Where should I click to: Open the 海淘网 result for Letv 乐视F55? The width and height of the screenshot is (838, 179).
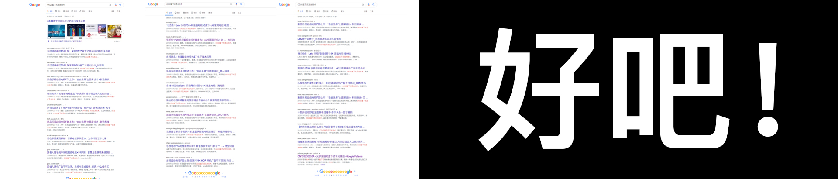click(x=195, y=86)
